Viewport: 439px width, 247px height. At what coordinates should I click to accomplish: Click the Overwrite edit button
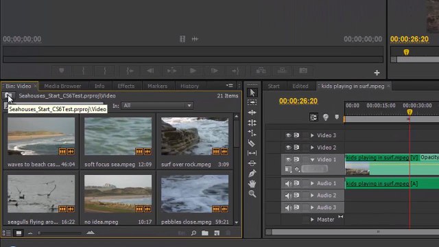click(x=282, y=71)
